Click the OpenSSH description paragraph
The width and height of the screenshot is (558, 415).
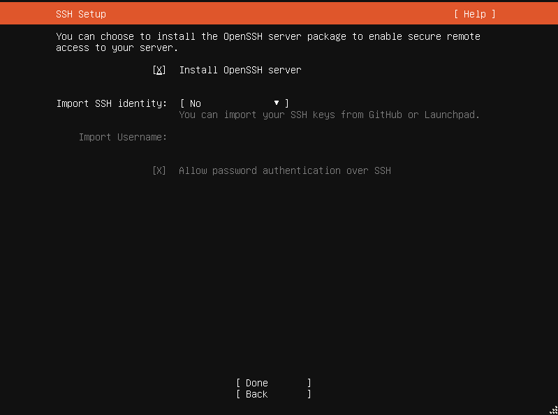(268, 42)
